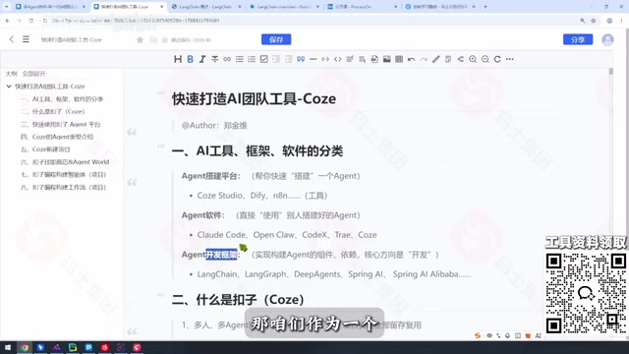
Task: Insert an image via the picture icon
Action: [386, 59]
